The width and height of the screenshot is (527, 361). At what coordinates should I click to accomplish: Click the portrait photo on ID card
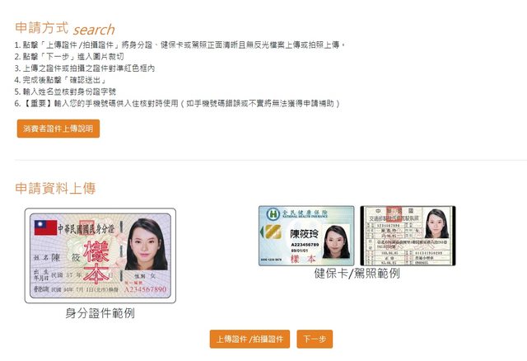(147, 244)
